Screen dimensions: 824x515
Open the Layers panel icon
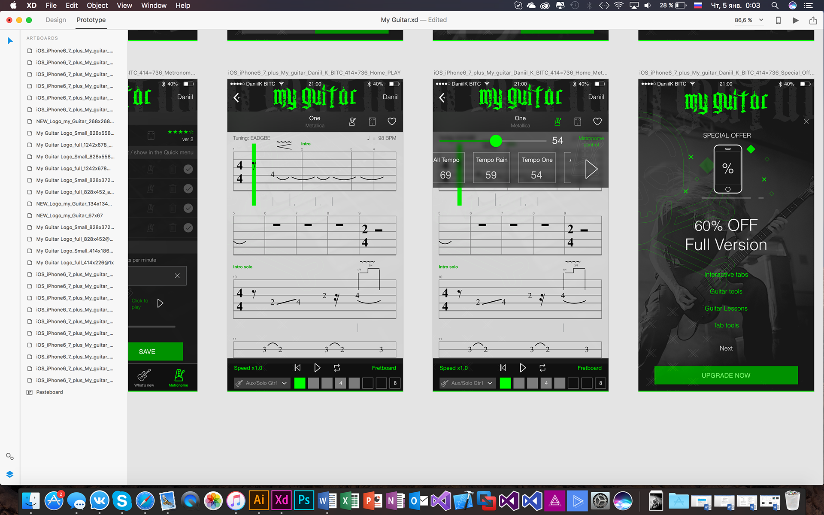coord(10,474)
